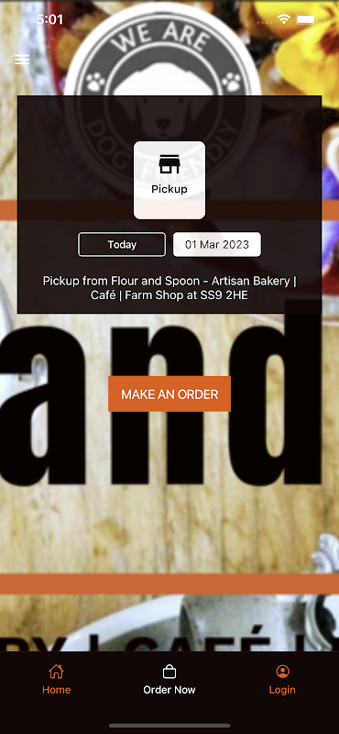Image resolution: width=339 pixels, height=734 pixels.
Task: Toggle the Today date option
Action: click(122, 244)
